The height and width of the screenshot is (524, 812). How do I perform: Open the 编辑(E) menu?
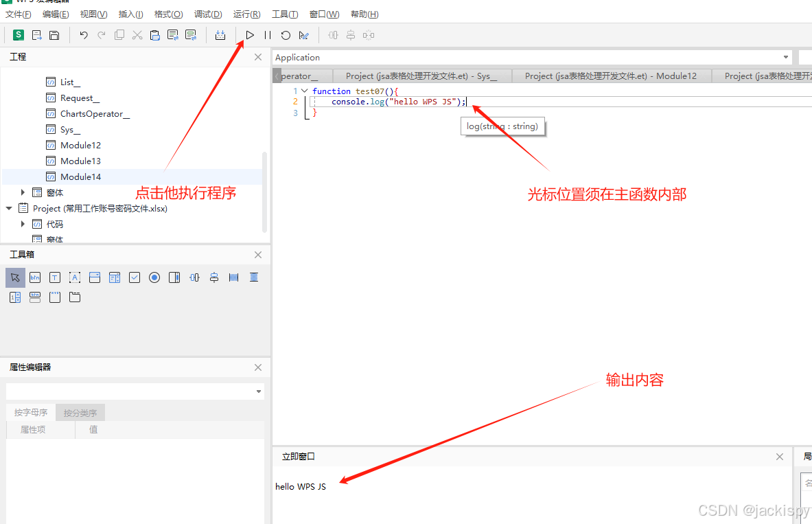click(x=56, y=14)
